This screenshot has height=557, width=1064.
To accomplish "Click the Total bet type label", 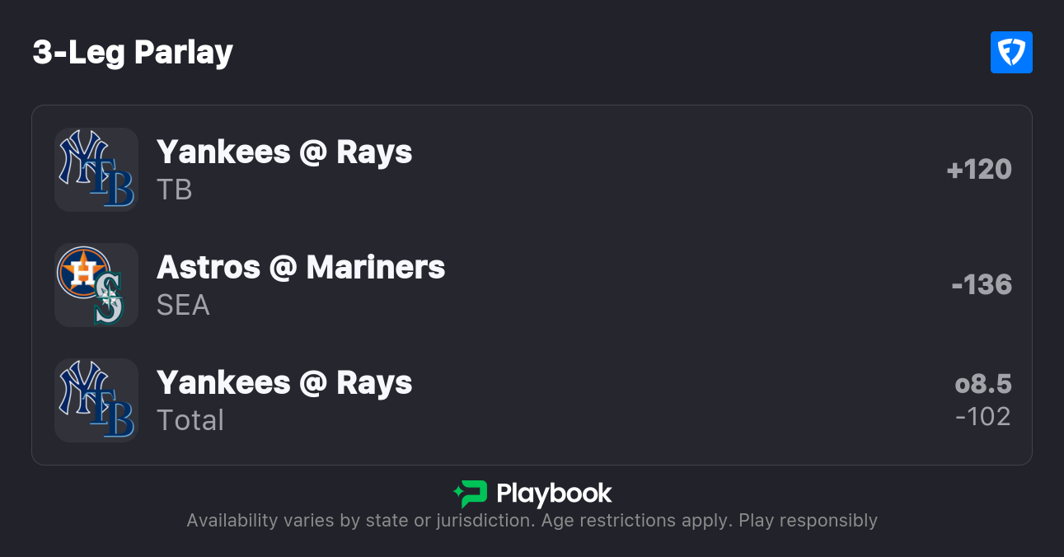I will (190, 421).
